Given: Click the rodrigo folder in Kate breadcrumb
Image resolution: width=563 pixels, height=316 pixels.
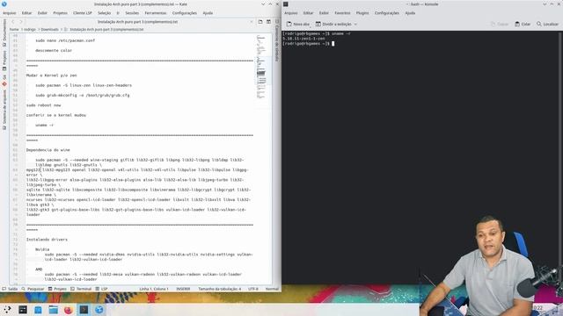Looking at the screenshot, I should [x=30, y=29].
